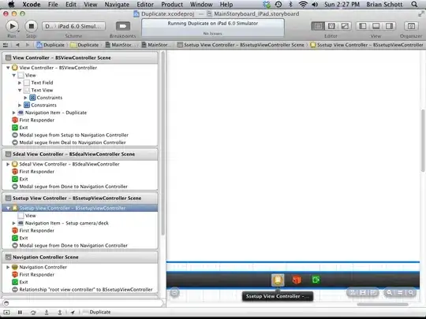Viewport: 426px width, 319px height.
Task: Zoom in the storyboard canvas
Action: pos(410,292)
